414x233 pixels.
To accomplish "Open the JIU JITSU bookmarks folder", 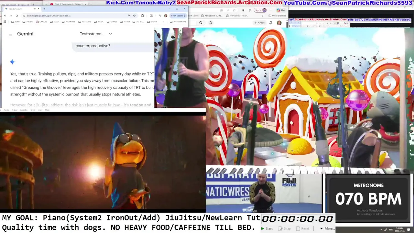I will tap(138, 22).
